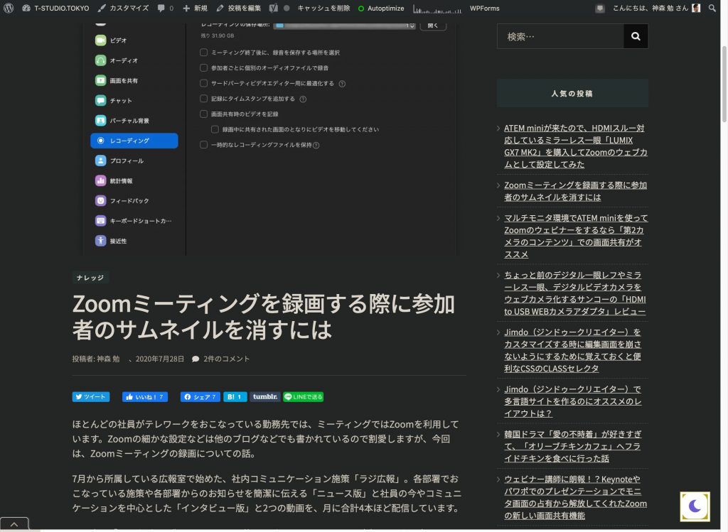
Task: Check 一時的なレコーディングファイルを保持 checkbox
Action: (x=203, y=145)
